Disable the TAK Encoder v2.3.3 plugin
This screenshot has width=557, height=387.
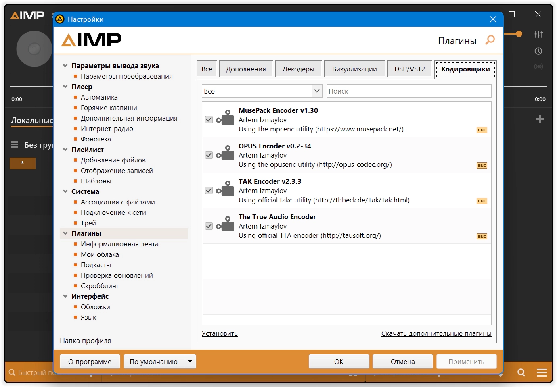(209, 190)
